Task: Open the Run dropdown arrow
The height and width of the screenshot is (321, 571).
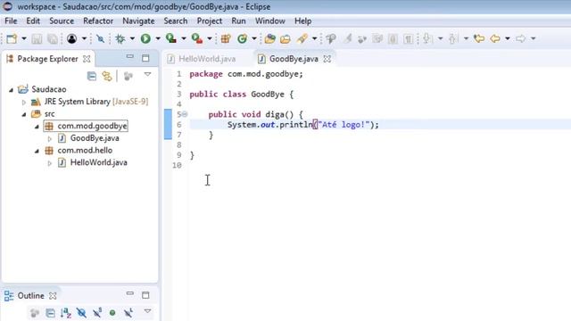Action: pos(158,38)
